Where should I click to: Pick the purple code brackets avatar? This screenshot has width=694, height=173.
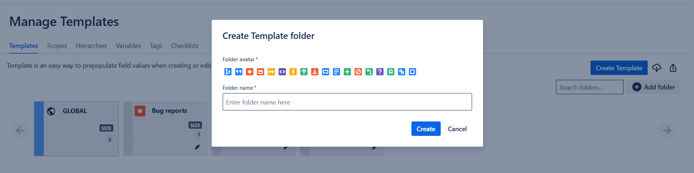point(282,72)
